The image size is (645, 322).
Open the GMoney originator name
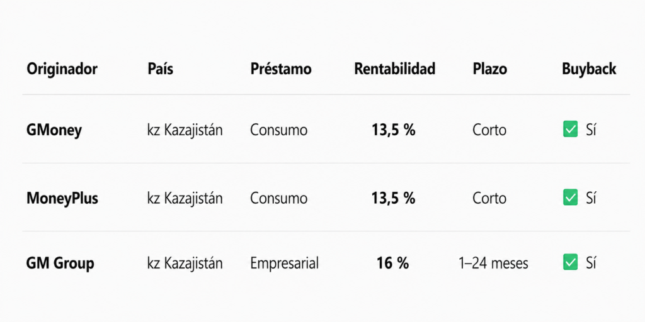point(54,131)
